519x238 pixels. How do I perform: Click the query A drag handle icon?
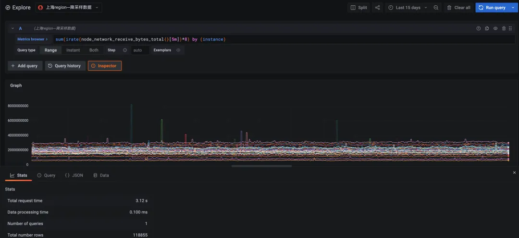(510, 28)
